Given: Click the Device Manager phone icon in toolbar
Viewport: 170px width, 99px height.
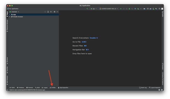Looking at the screenshot, I should [153, 9].
